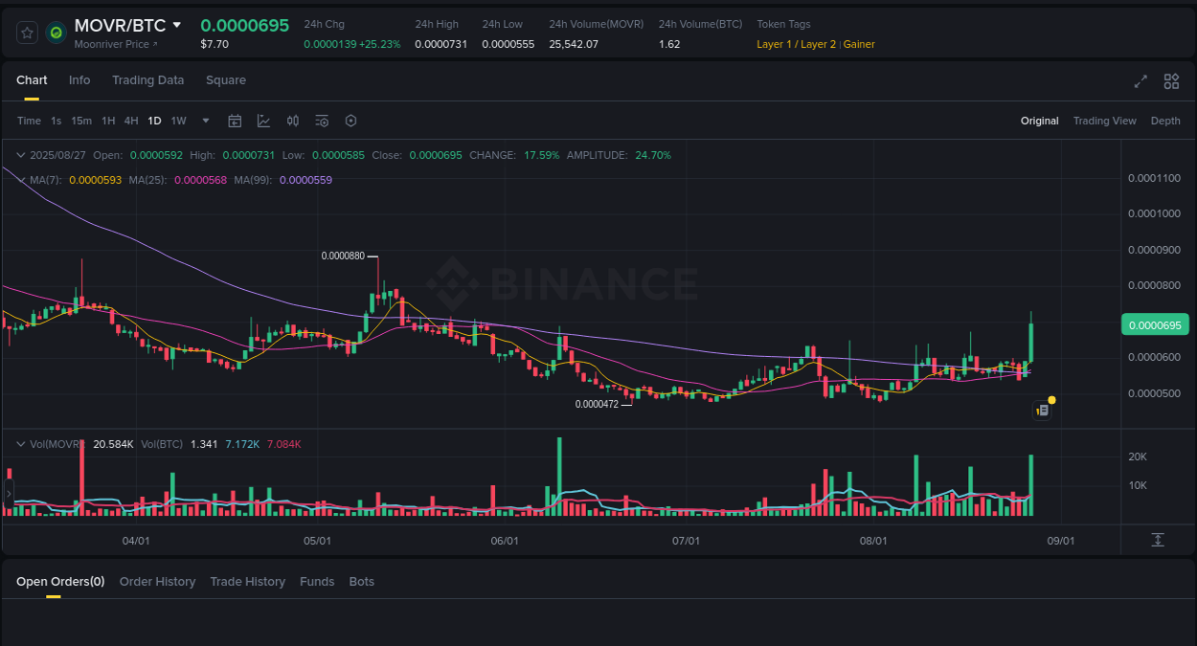Switch to the Trading Data tab
The height and width of the screenshot is (646, 1197).
tap(147, 80)
